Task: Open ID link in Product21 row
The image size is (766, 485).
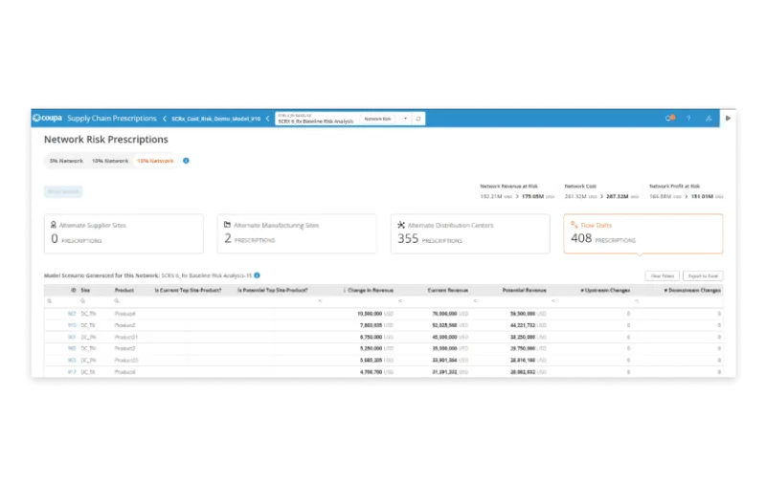Action: (73, 337)
